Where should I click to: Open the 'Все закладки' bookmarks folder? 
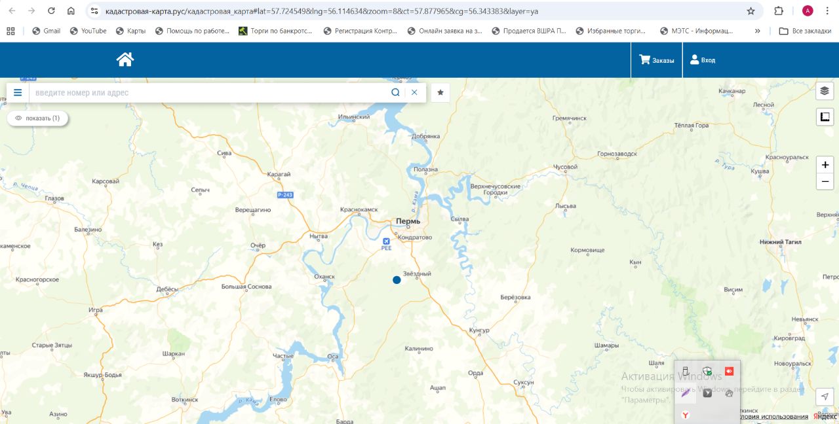pyautogui.click(x=805, y=31)
